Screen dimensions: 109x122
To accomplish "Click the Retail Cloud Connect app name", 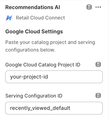I will coord(40,18).
